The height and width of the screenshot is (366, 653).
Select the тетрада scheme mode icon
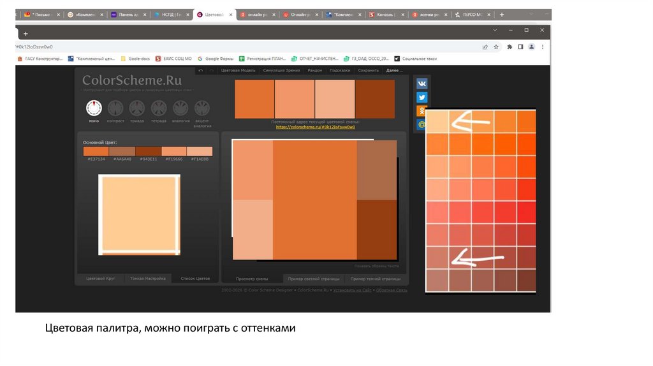coord(159,108)
